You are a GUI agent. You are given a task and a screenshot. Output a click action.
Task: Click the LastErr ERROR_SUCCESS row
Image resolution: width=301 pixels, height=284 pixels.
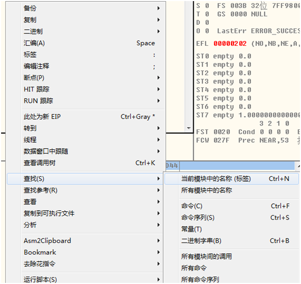[258, 31]
